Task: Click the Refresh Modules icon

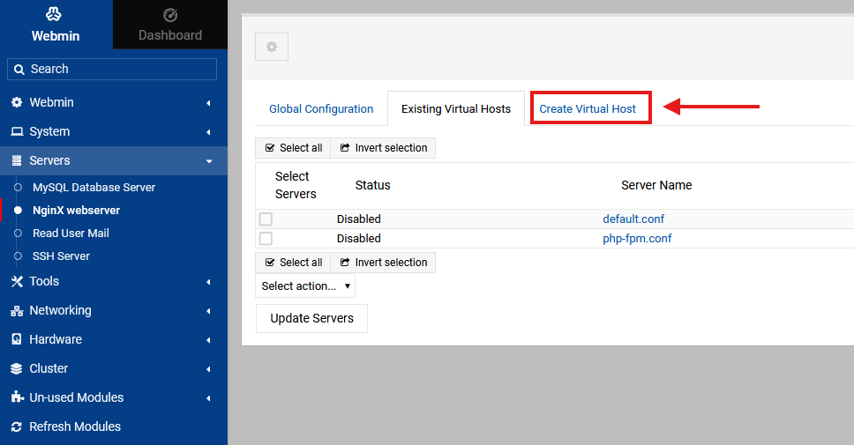Action: point(17,426)
